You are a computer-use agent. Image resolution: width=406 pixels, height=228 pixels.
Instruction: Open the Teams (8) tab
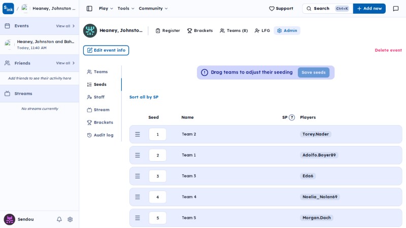click(234, 30)
